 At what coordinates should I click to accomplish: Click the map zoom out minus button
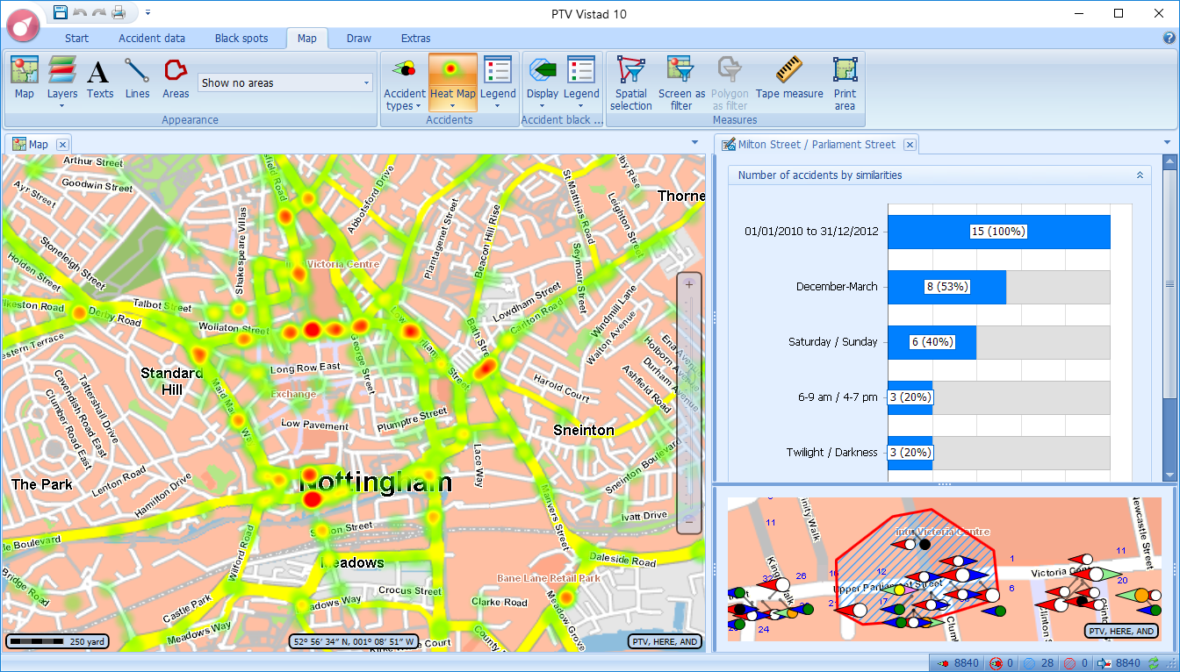pyautogui.click(x=689, y=521)
